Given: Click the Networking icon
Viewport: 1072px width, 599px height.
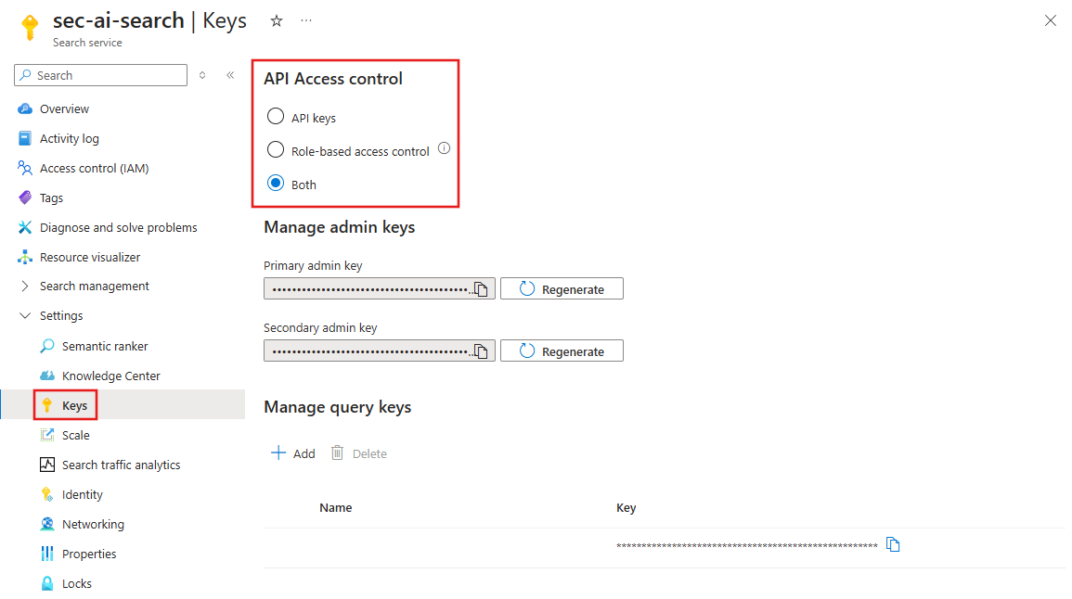Looking at the screenshot, I should [x=47, y=524].
